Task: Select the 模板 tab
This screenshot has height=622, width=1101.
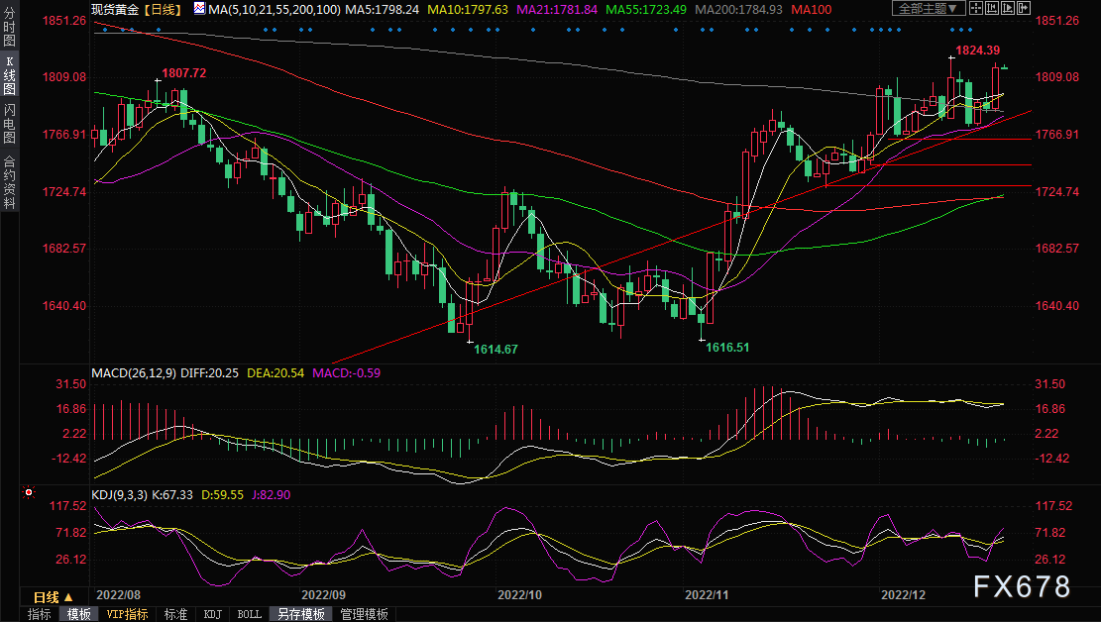Action: tap(78, 614)
